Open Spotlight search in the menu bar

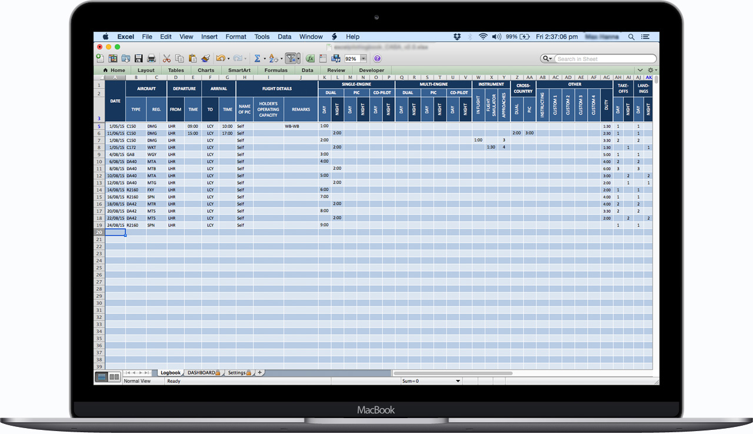631,36
